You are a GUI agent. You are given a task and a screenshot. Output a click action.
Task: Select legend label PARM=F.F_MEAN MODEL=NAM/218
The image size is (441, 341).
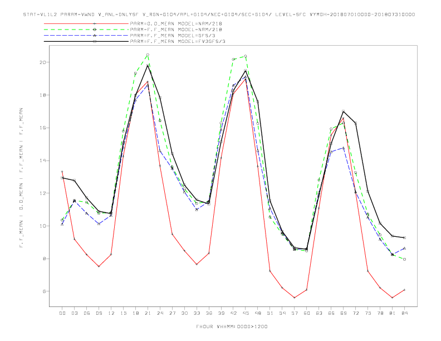tap(176, 30)
